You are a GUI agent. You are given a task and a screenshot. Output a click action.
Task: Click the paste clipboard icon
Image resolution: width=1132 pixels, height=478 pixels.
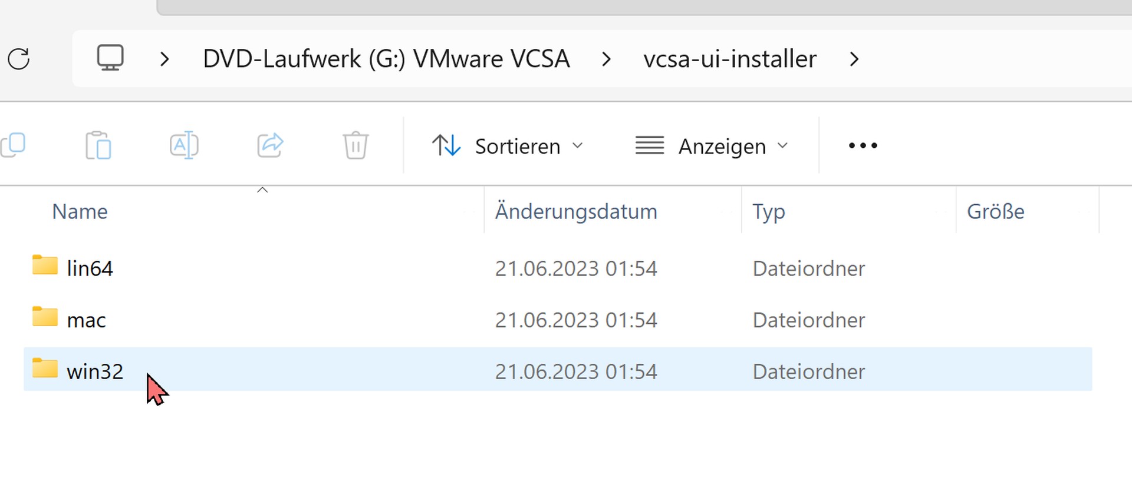click(98, 145)
